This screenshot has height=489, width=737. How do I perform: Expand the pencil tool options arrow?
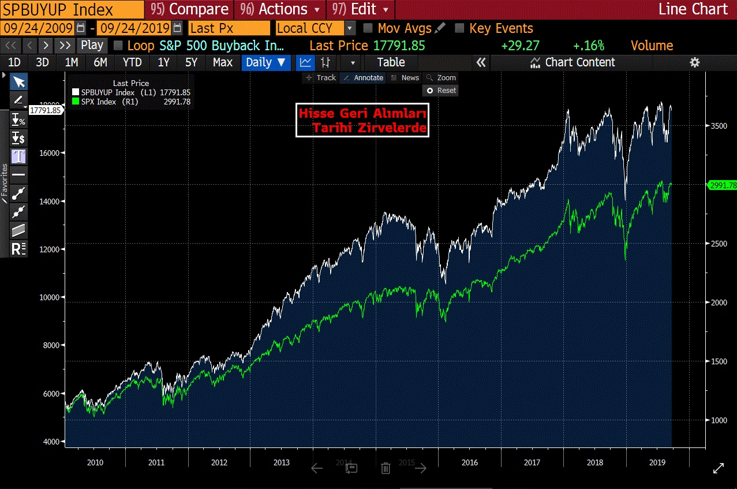[x=25, y=107]
